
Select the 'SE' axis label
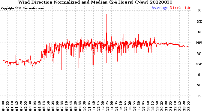[x=199, y=85]
